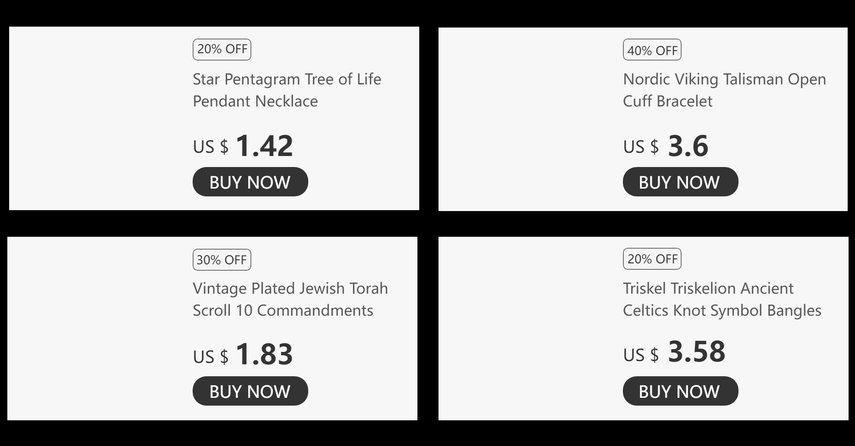Click BUY NOW for Nordic Viking bracelet
855x446 pixels.
(680, 182)
